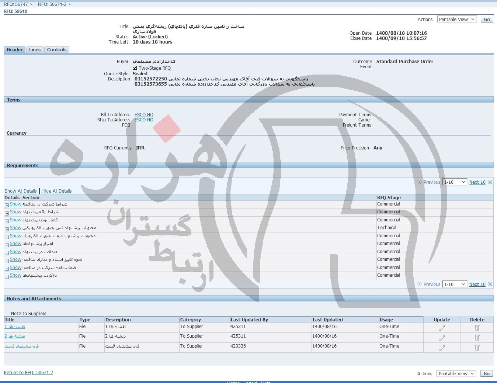497x383 pixels.
Task: Click Show link for بازکردن پیشنهادها
Action: click(15, 275)
